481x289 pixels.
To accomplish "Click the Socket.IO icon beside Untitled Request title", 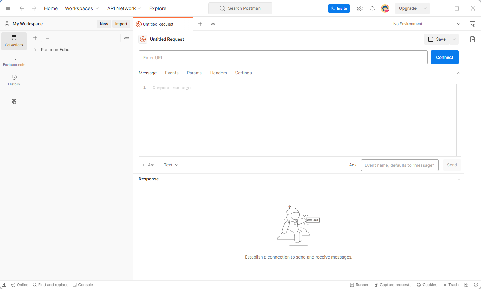I will (x=143, y=39).
